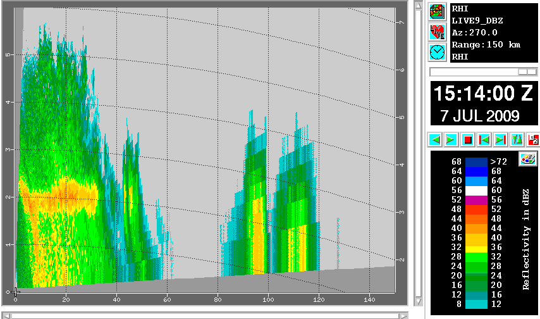The image size is (540, 319).
Task: Click the crosshair at radar origin
Action: pyautogui.click(x=15, y=291)
